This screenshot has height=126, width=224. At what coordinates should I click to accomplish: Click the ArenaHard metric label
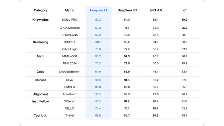coord(70,94)
